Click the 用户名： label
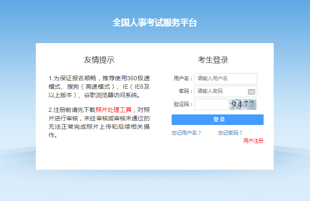This screenshot has width=310, height=201. (183, 79)
